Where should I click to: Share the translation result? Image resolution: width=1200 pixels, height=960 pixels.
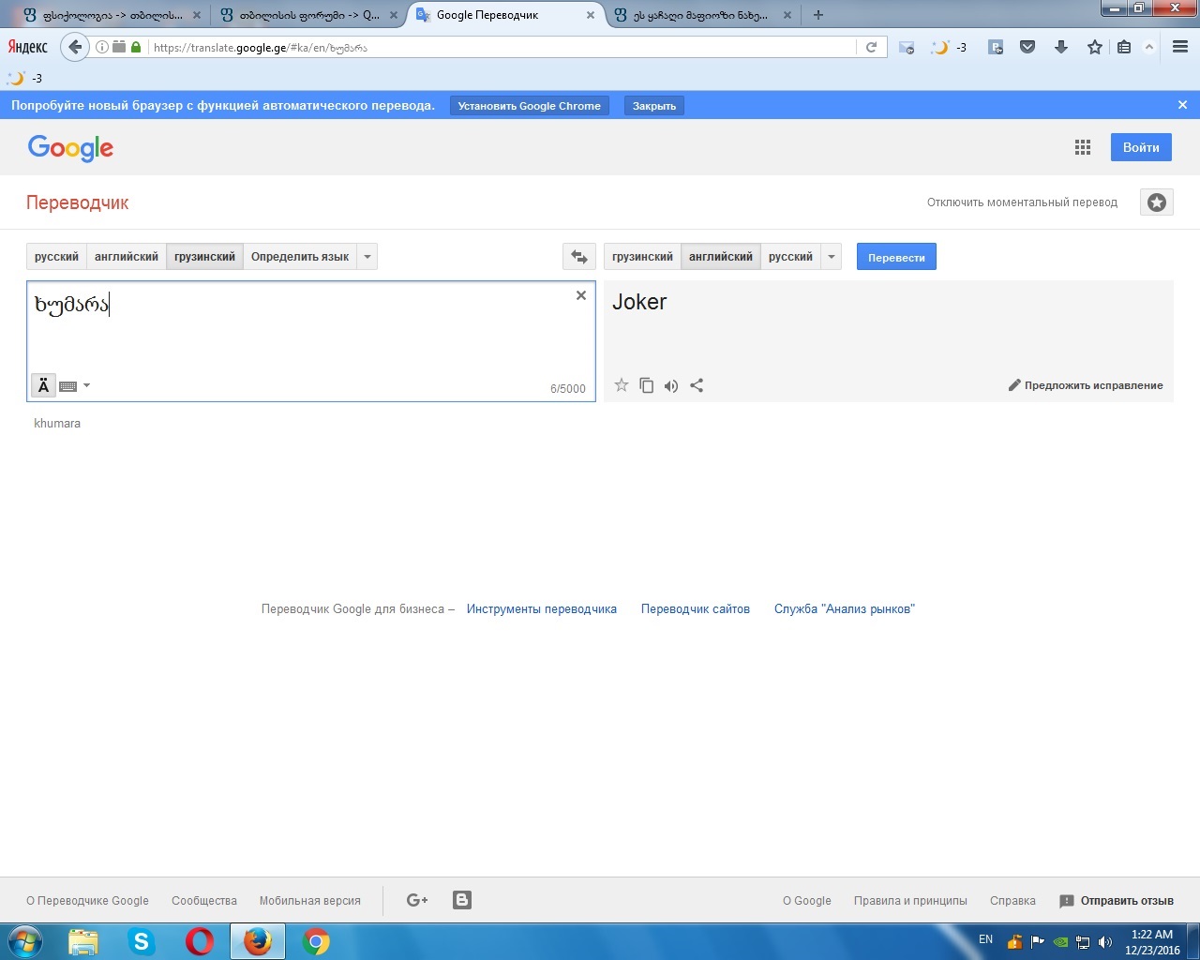point(697,385)
